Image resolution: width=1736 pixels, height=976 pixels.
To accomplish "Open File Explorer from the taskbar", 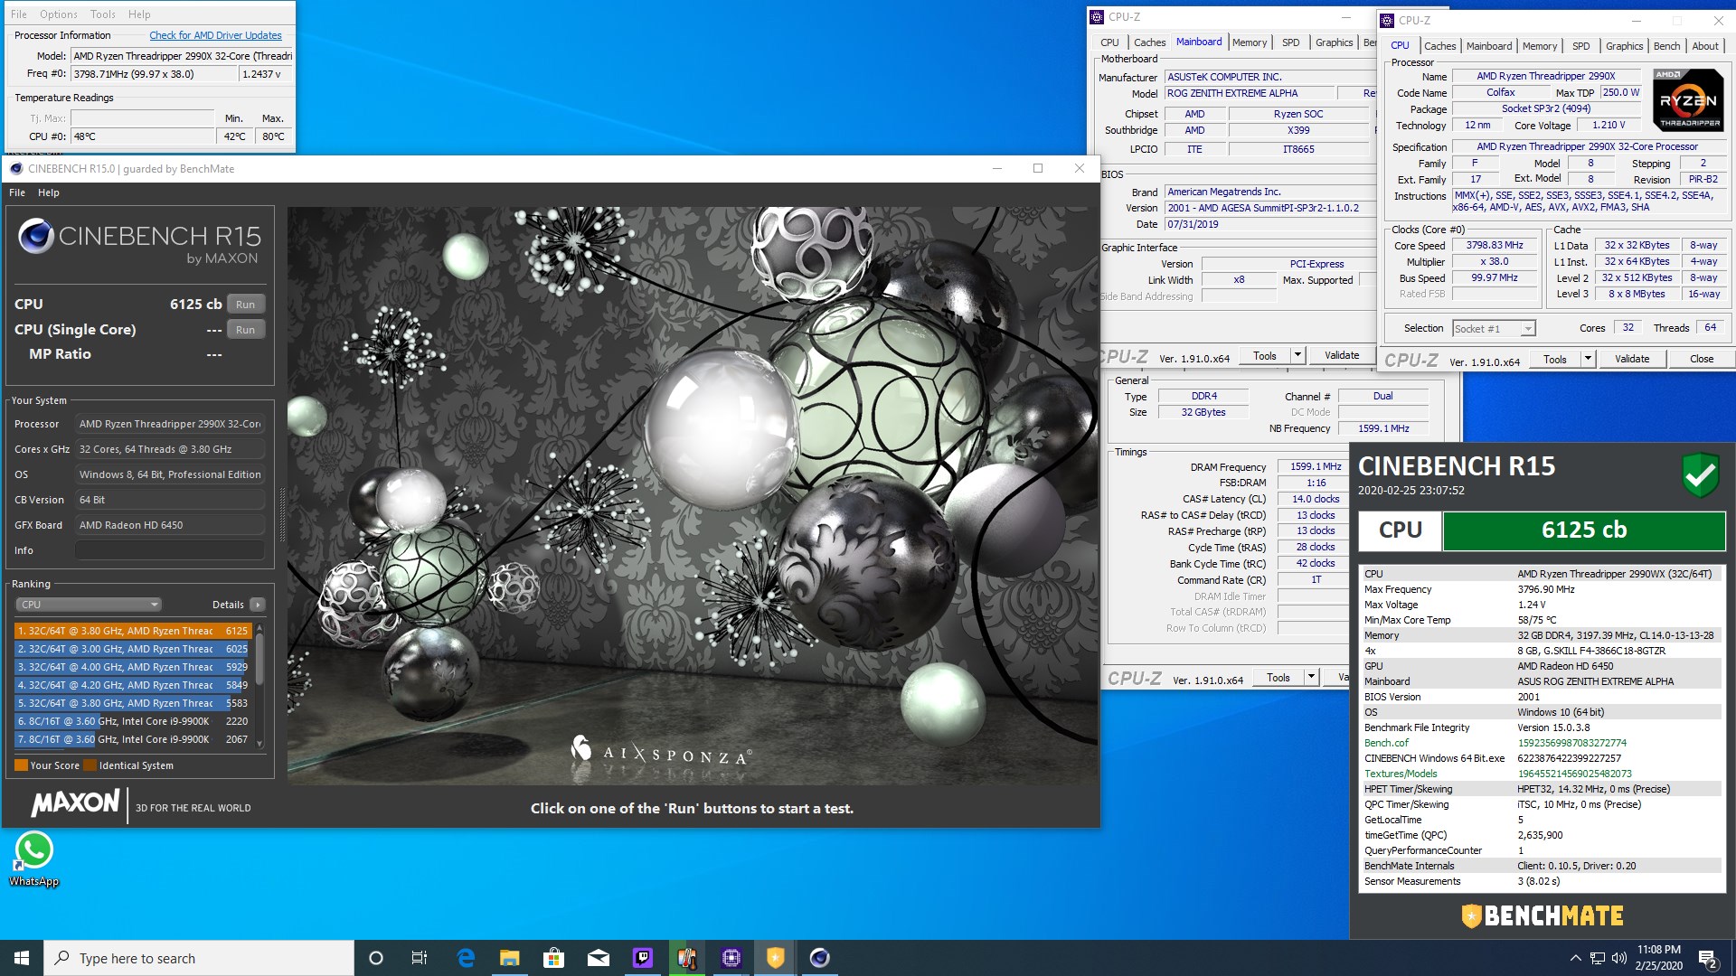I will [510, 958].
